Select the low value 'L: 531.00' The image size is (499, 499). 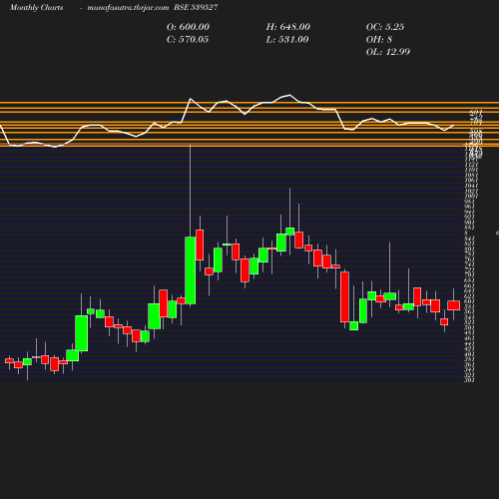287,40
